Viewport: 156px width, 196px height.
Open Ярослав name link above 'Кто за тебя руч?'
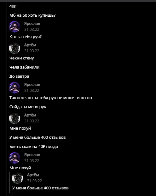pyautogui.click(x=32, y=24)
